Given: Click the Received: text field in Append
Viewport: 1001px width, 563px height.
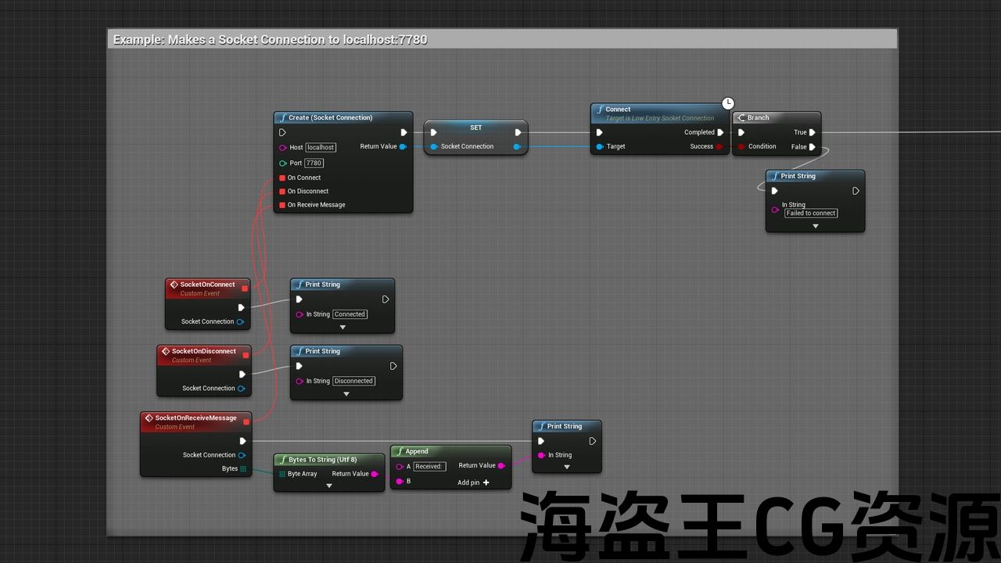Looking at the screenshot, I should (429, 467).
